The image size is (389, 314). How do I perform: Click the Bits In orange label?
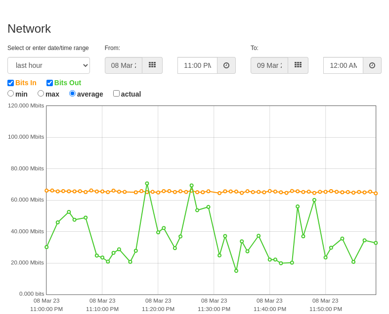(26, 83)
